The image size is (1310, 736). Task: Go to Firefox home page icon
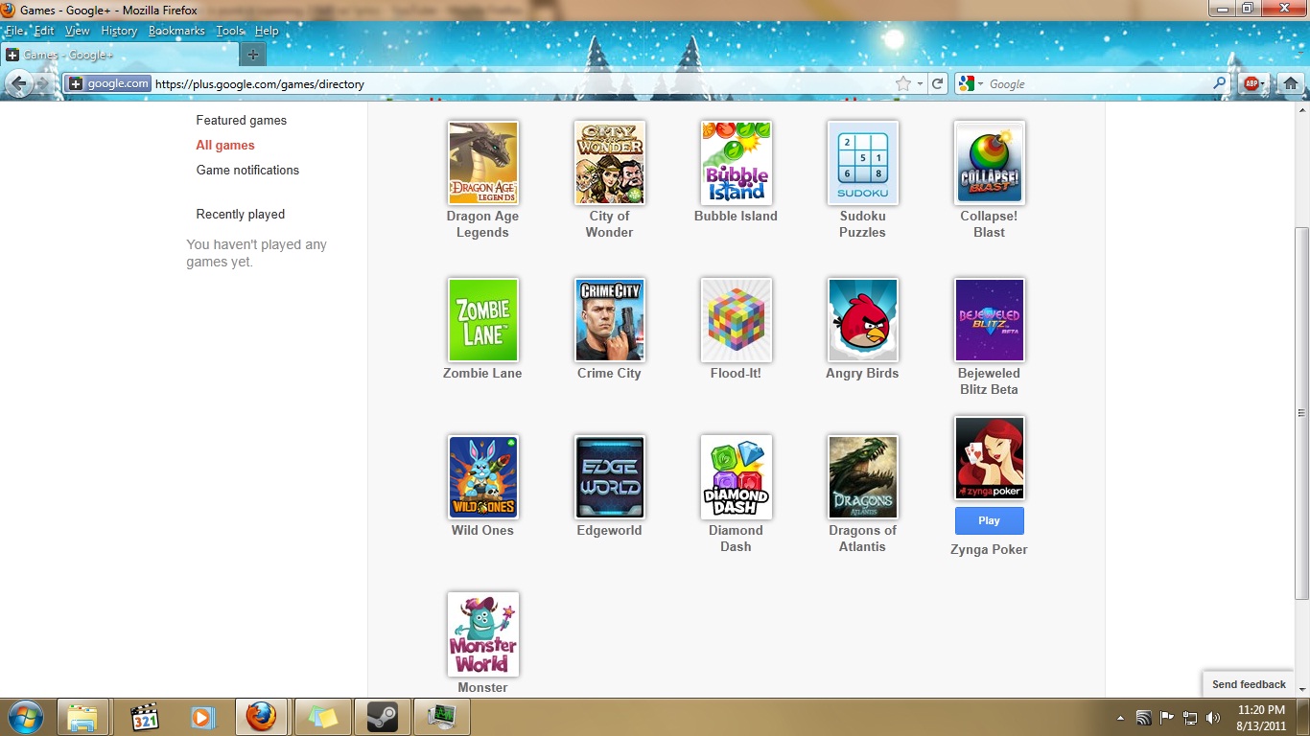tap(1291, 84)
